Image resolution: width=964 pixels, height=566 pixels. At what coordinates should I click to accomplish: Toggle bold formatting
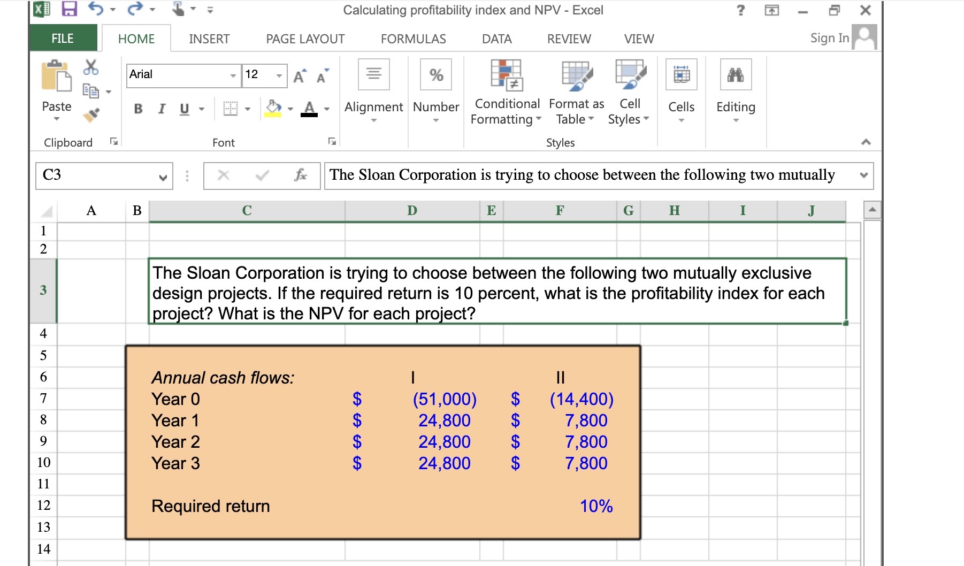pyautogui.click(x=138, y=109)
